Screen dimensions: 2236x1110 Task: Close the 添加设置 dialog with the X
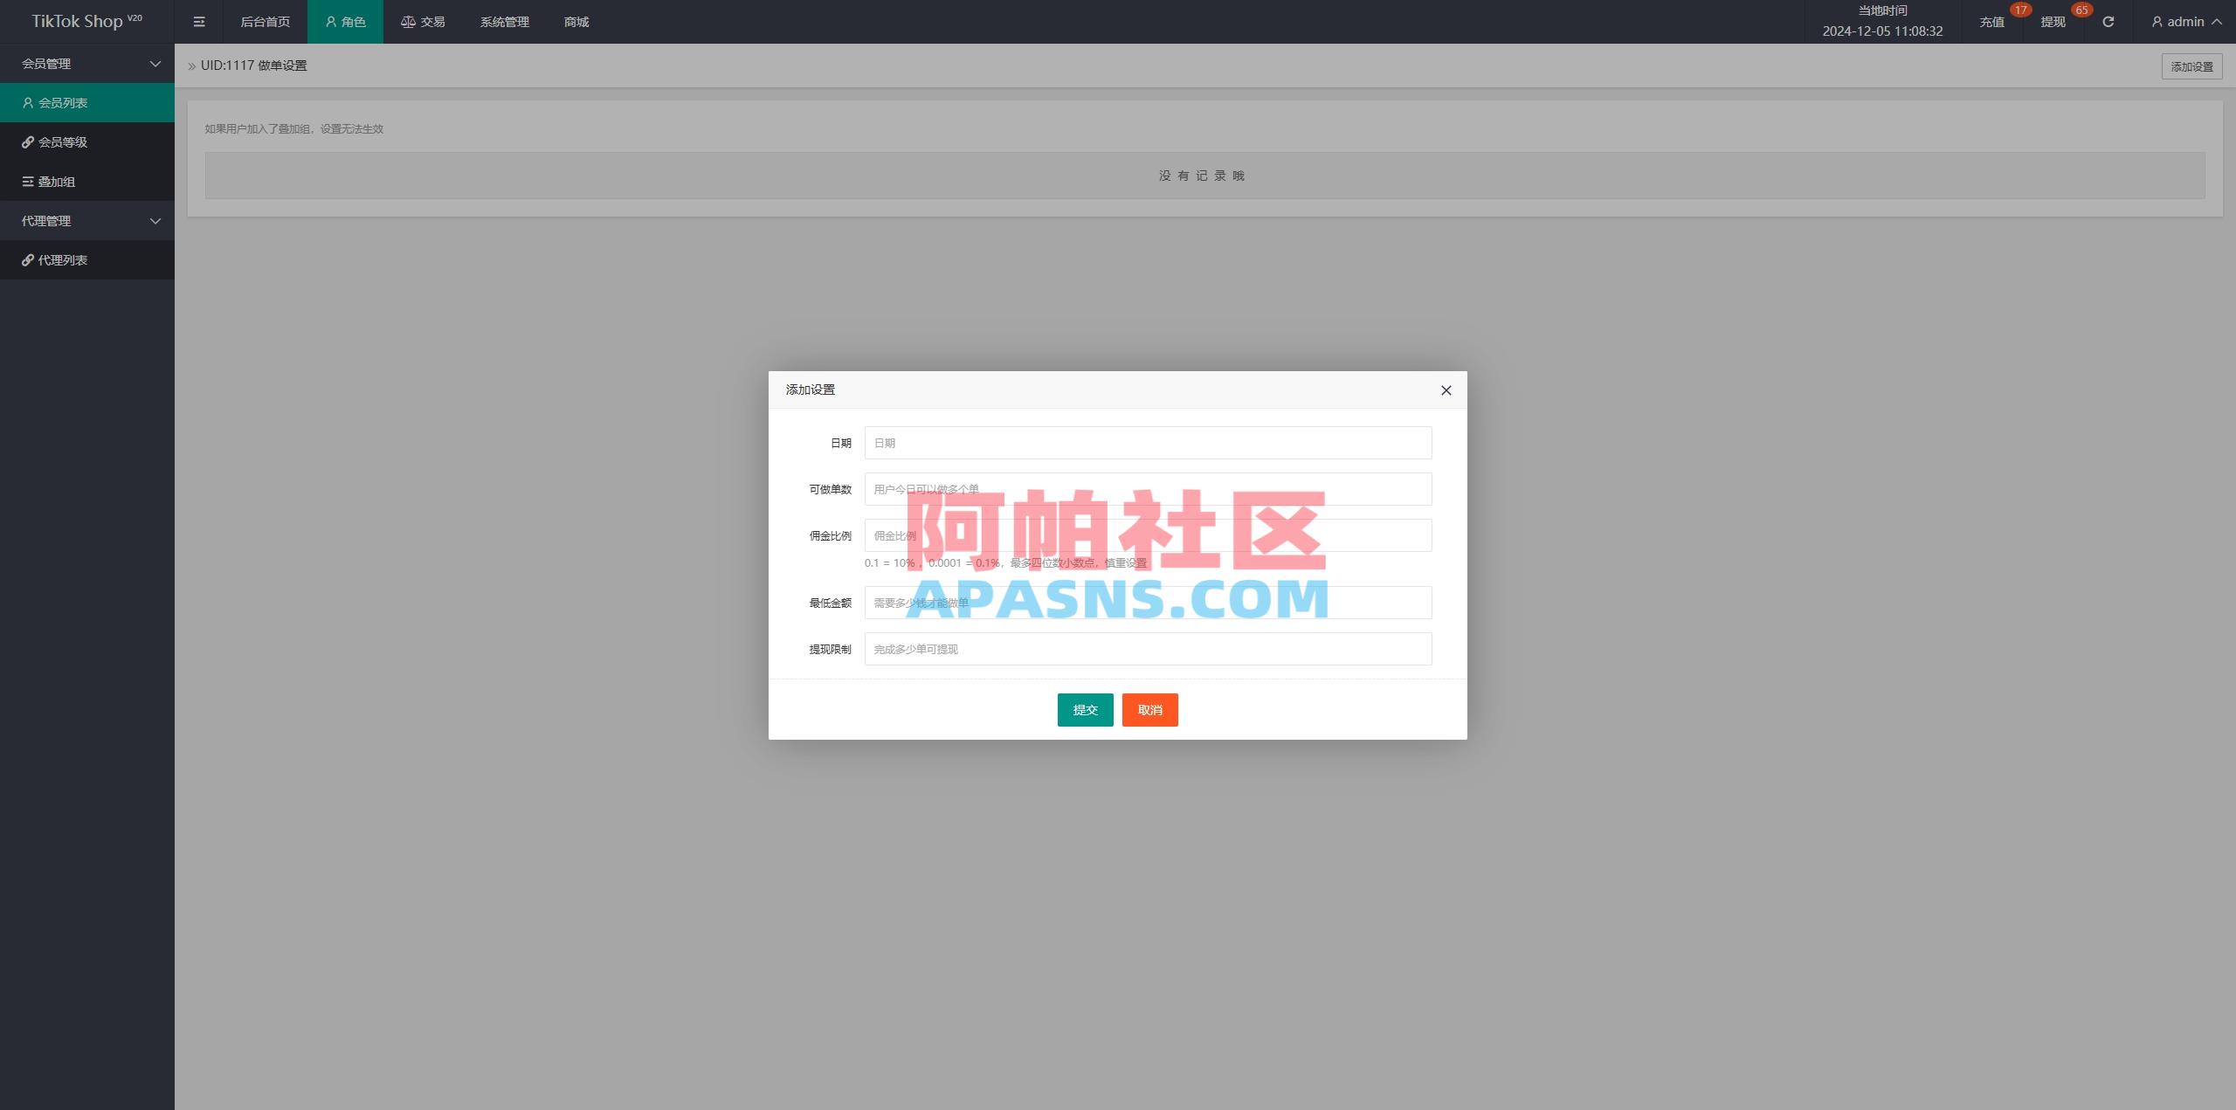tap(1446, 390)
